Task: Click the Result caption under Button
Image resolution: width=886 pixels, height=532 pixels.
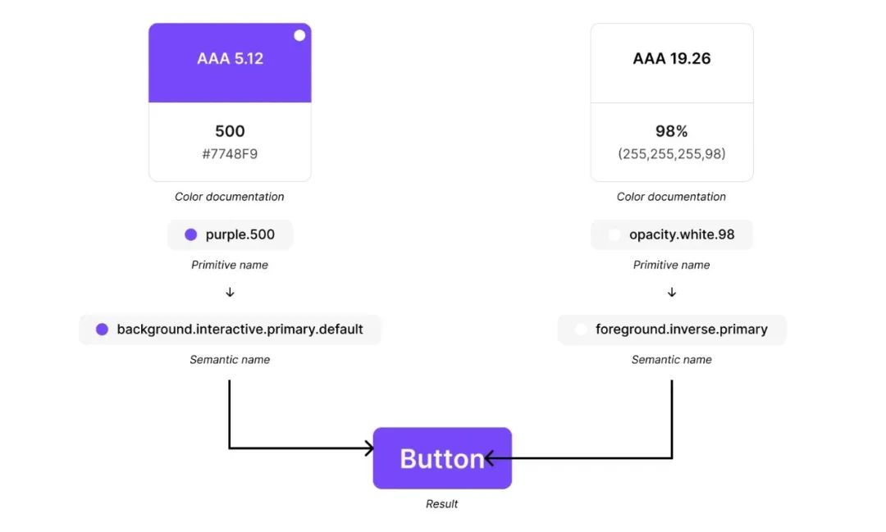Action: point(442,504)
